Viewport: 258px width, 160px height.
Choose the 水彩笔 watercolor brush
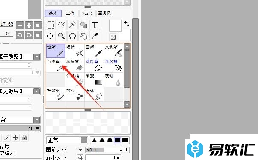click(113, 51)
